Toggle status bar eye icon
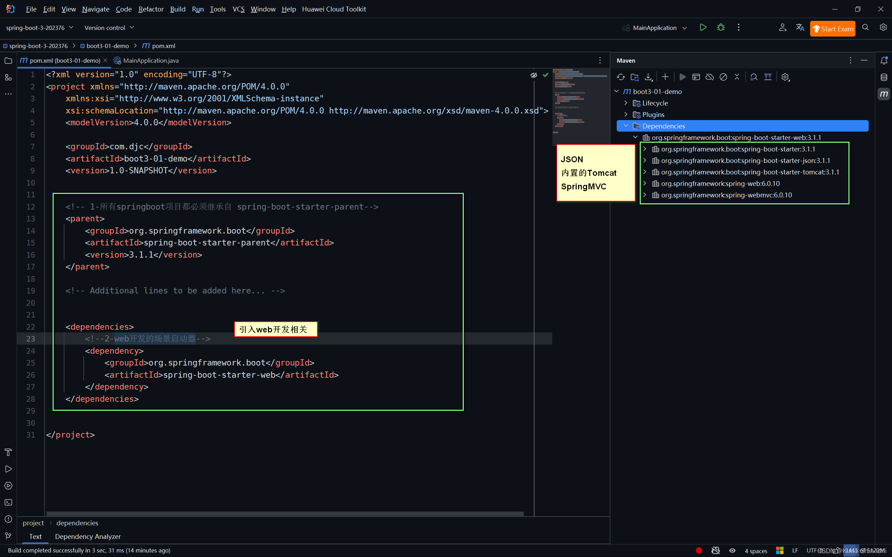The height and width of the screenshot is (557, 892). pyautogui.click(x=732, y=550)
